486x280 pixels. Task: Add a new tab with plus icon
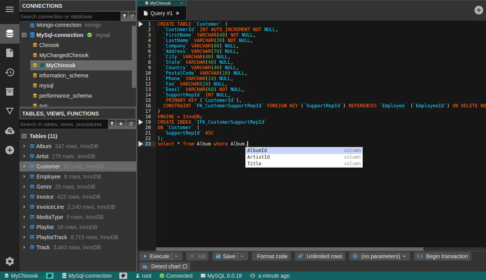coord(479,10)
